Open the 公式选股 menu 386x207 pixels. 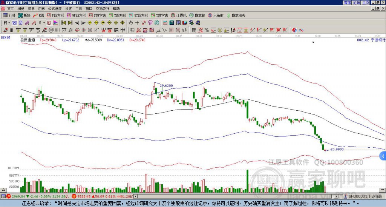[55, 9]
